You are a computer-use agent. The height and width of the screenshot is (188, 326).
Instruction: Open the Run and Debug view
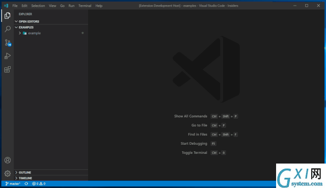coord(8,56)
